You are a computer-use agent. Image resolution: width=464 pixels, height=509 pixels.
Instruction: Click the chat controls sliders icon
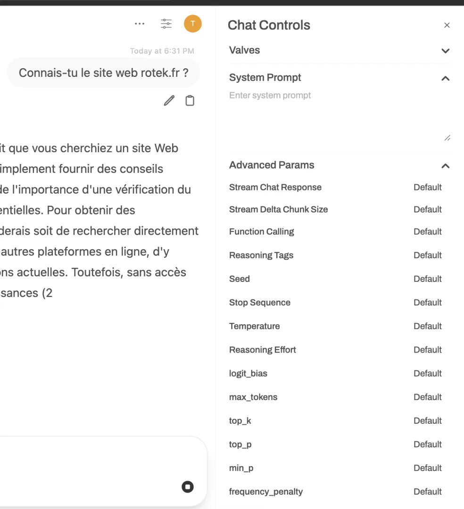coord(166,24)
